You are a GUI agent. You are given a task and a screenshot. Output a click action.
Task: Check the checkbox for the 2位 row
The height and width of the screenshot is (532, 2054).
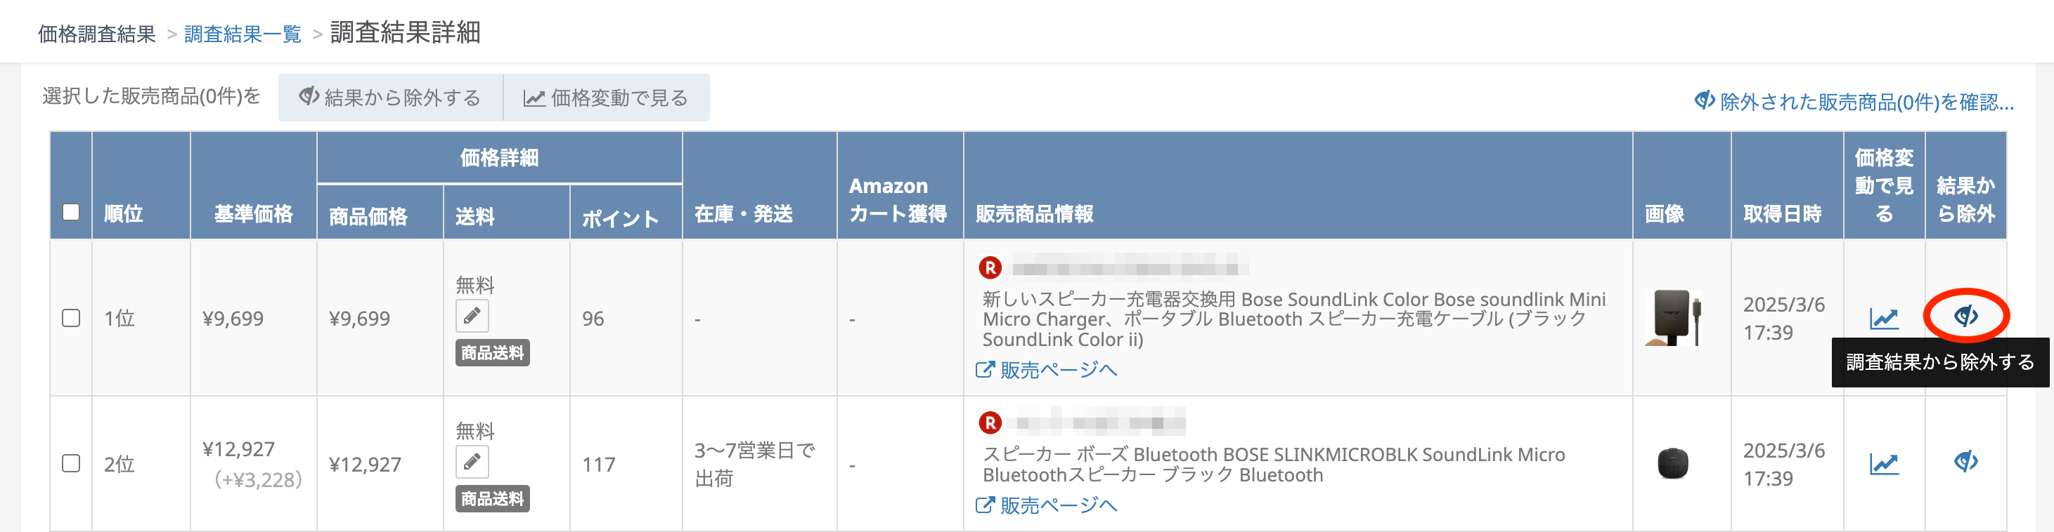(71, 463)
